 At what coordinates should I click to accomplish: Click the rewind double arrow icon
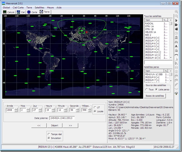pos(176,29)
